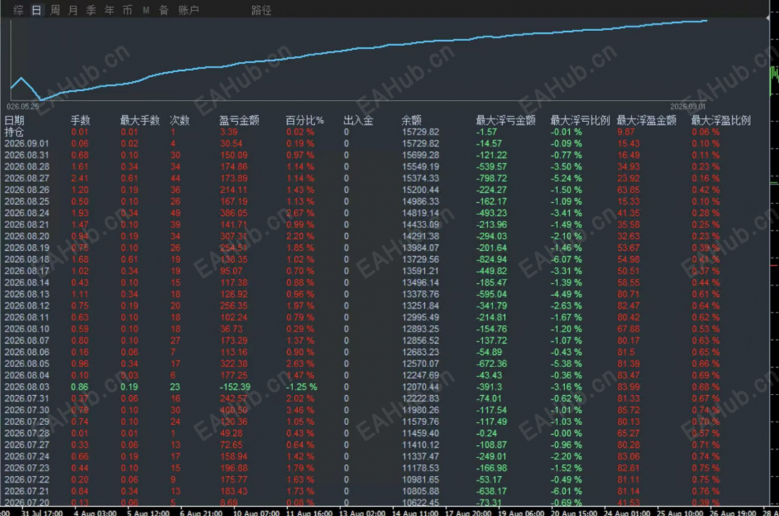Click the blue equity curve line
Screen dimensions: 779x516
click(358, 48)
